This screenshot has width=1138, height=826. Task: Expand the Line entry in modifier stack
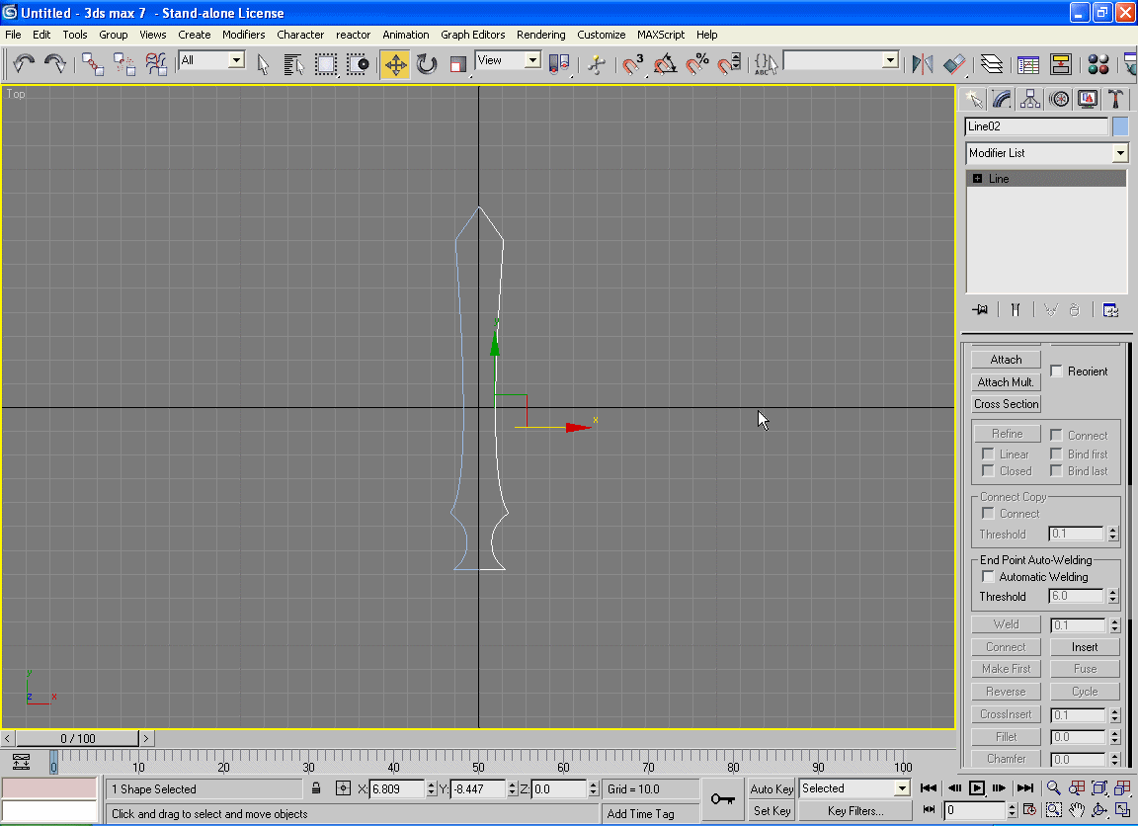[x=978, y=179]
